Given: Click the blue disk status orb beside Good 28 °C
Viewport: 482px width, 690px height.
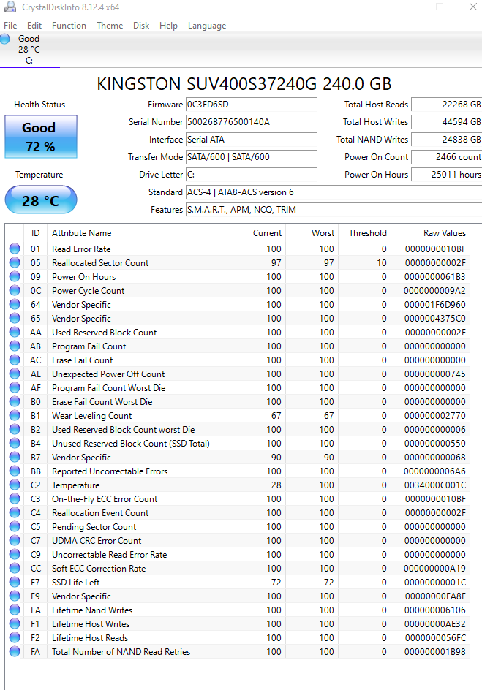Looking at the screenshot, I should point(5,39).
